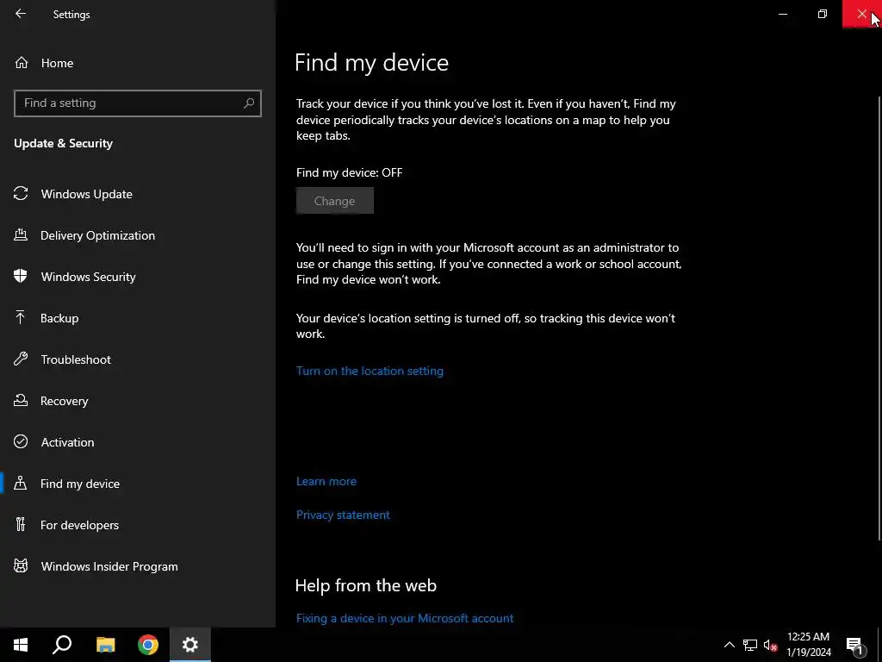Click the Delivery Optimization icon

click(x=21, y=235)
